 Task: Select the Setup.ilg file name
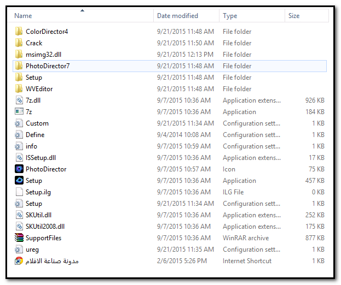pyautogui.click(x=38, y=192)
